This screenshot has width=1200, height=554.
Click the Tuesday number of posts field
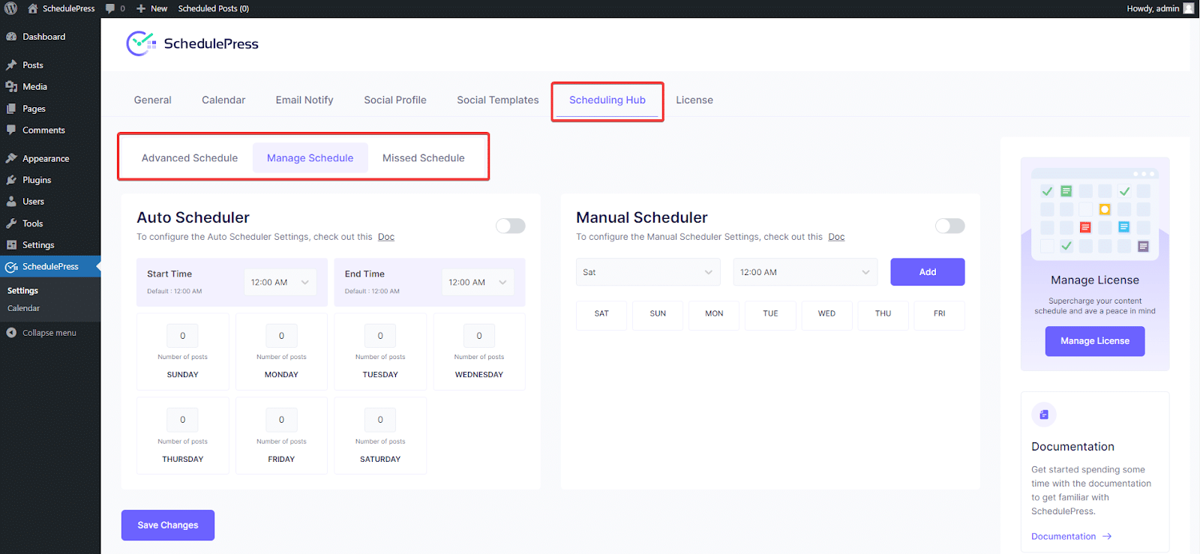380,336
